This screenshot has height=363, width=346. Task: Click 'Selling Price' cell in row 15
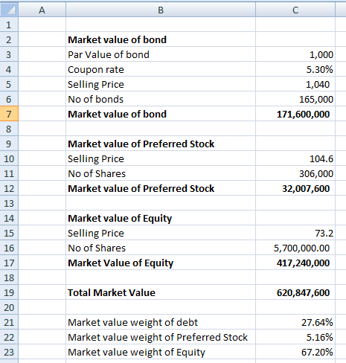(x=161, y=233)
